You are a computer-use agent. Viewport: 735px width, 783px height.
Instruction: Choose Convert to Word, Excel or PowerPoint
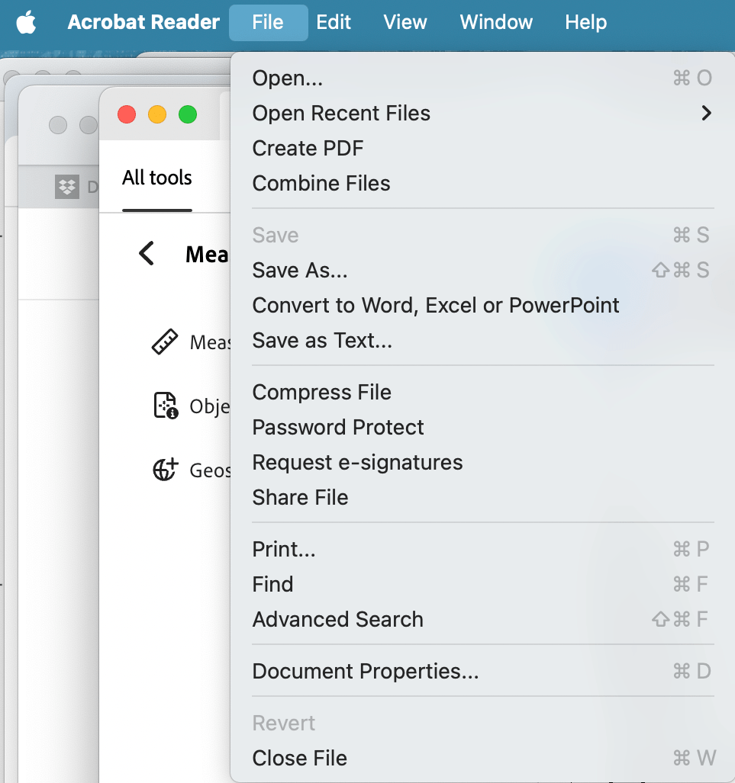tap(435, 305)
